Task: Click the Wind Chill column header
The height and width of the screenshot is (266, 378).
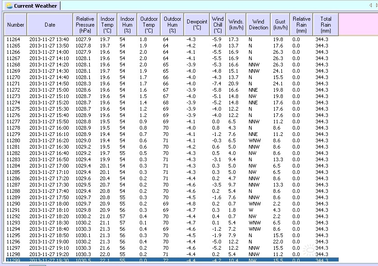Action: coord(218,25)
